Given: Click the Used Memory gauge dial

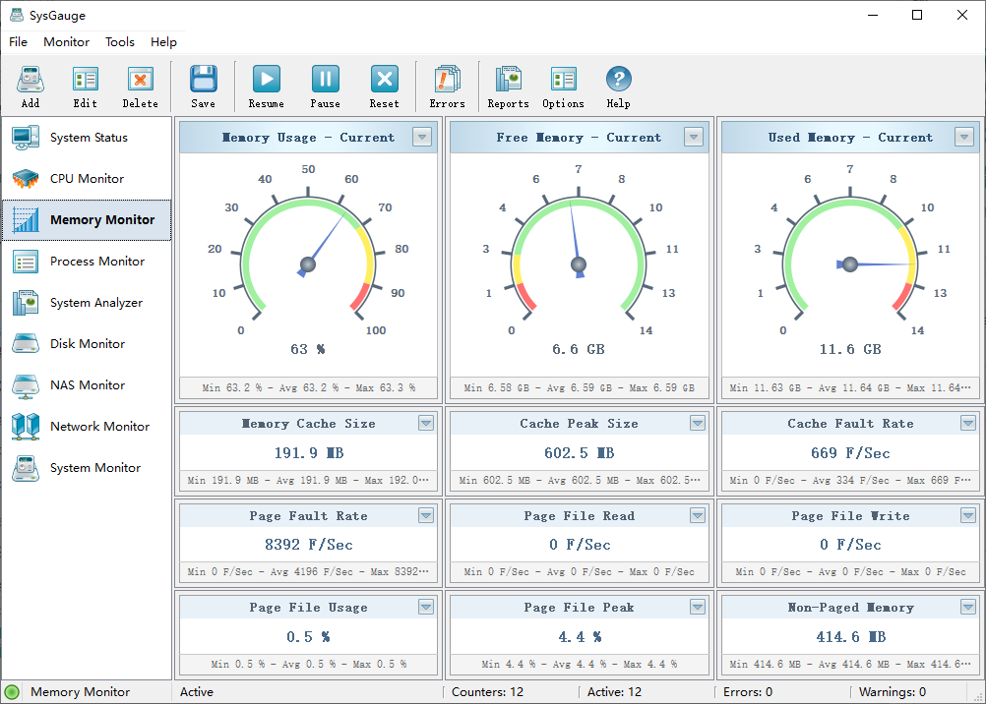Looking at the screenshot, I should pos(850,264).
